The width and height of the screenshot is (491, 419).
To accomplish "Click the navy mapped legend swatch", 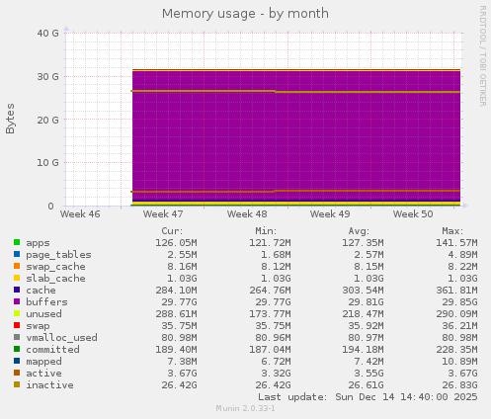I will (17, 361).
